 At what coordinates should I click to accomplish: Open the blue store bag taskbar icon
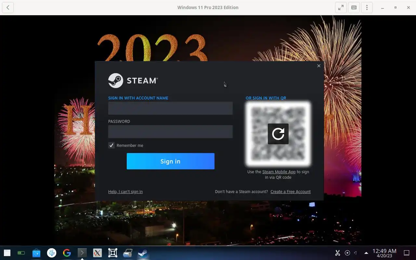click(36, 253)
